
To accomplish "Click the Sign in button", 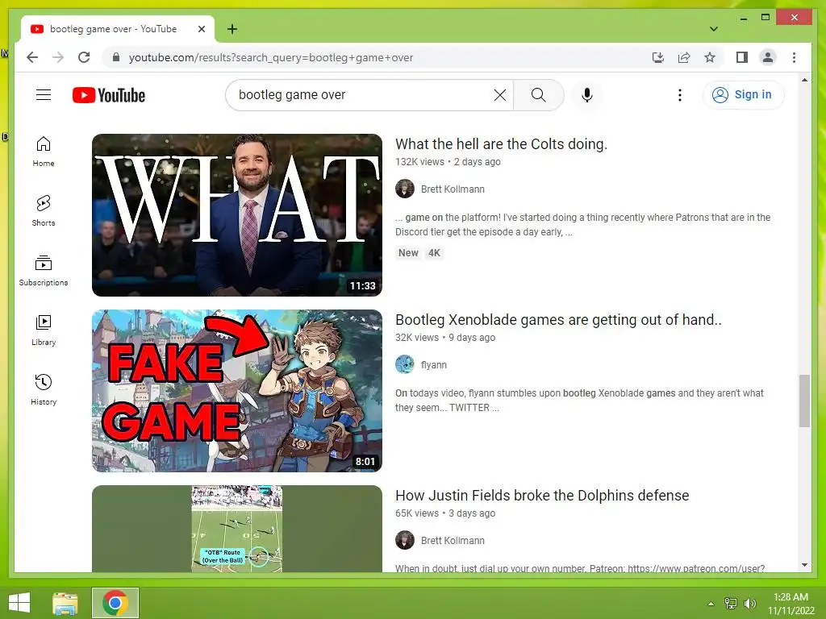I will (x=743, y=95).
